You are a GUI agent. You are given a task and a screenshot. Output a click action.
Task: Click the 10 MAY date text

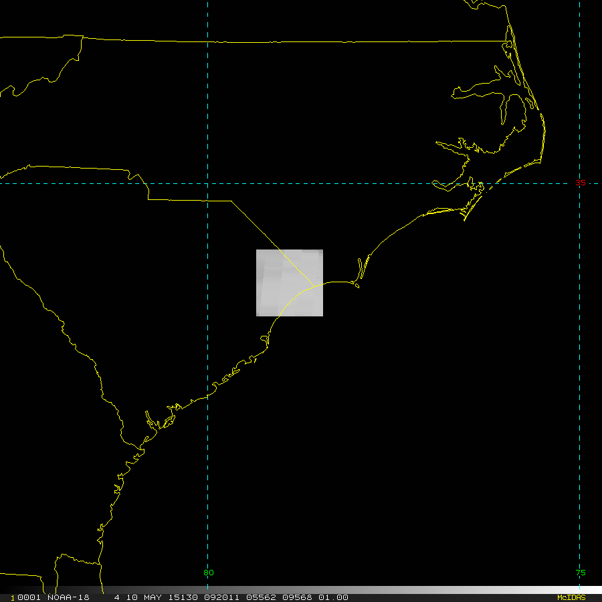pyautogui.click(x=138, y=597)
